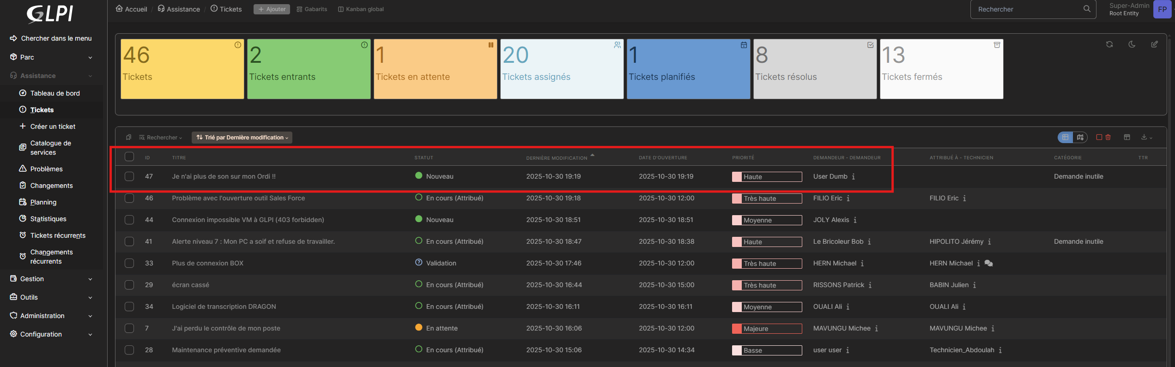
Task: Open the export download dropdown
Action: [1146, 137]
